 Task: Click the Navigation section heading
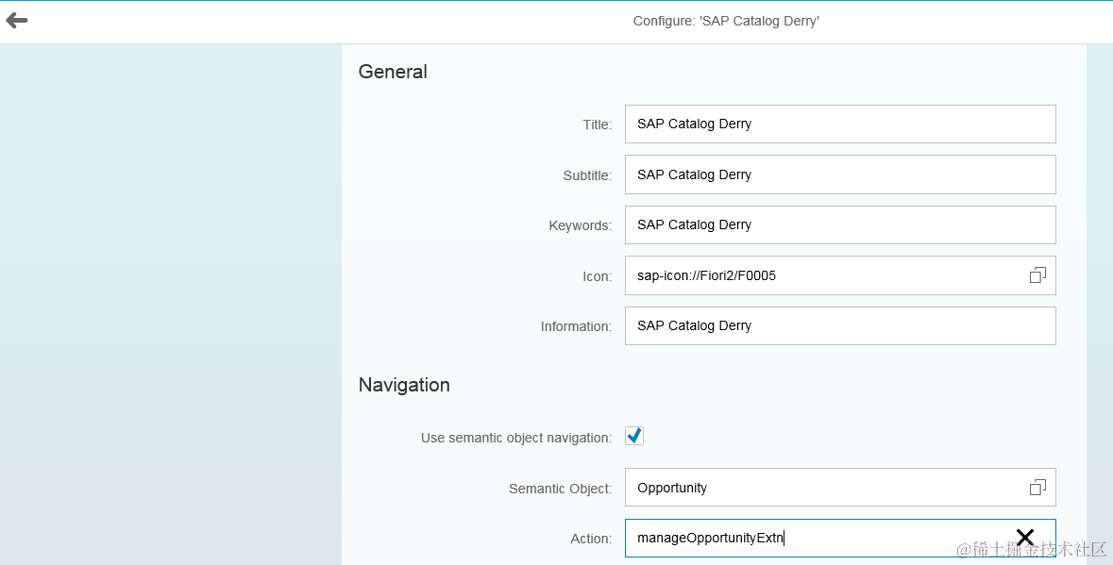point(404,385)
